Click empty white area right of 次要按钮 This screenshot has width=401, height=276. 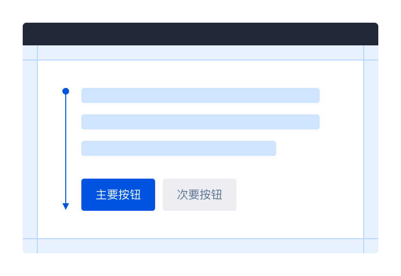[x=299, y=195]
